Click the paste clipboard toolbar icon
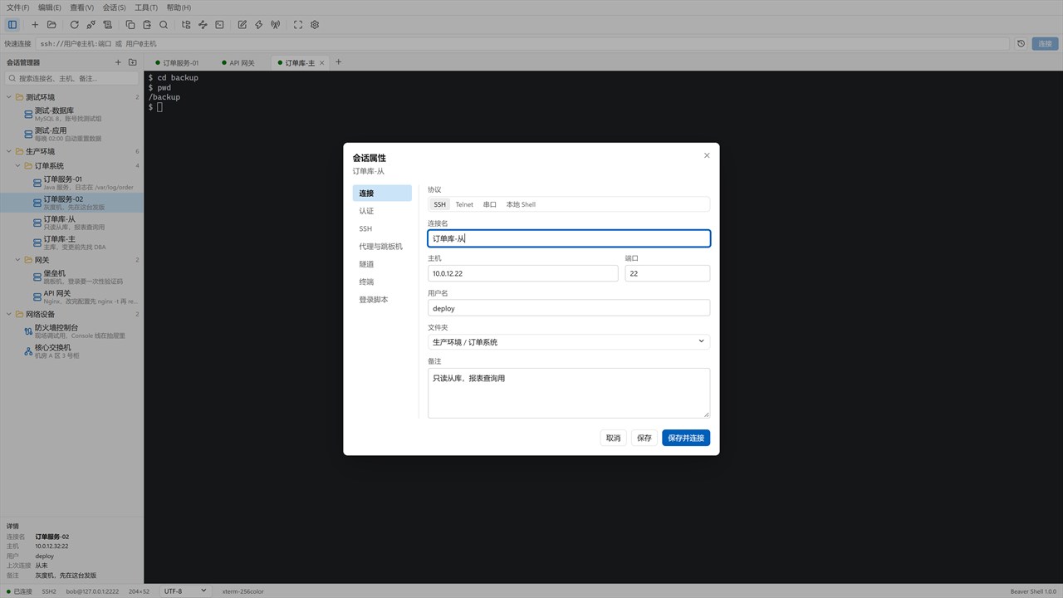The image size is (1063, 598). (x=147, y=25)
